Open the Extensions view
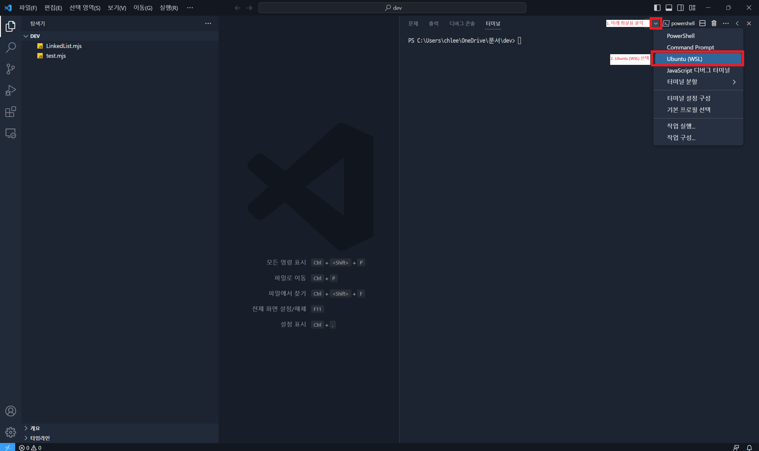The width and height of the screenshot is (759, 451). (x=11, y=112)
